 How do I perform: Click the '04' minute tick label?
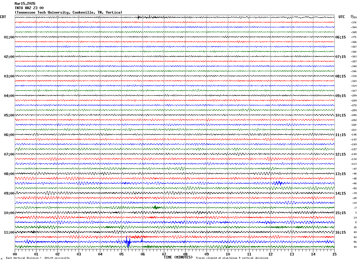(100, 254)
